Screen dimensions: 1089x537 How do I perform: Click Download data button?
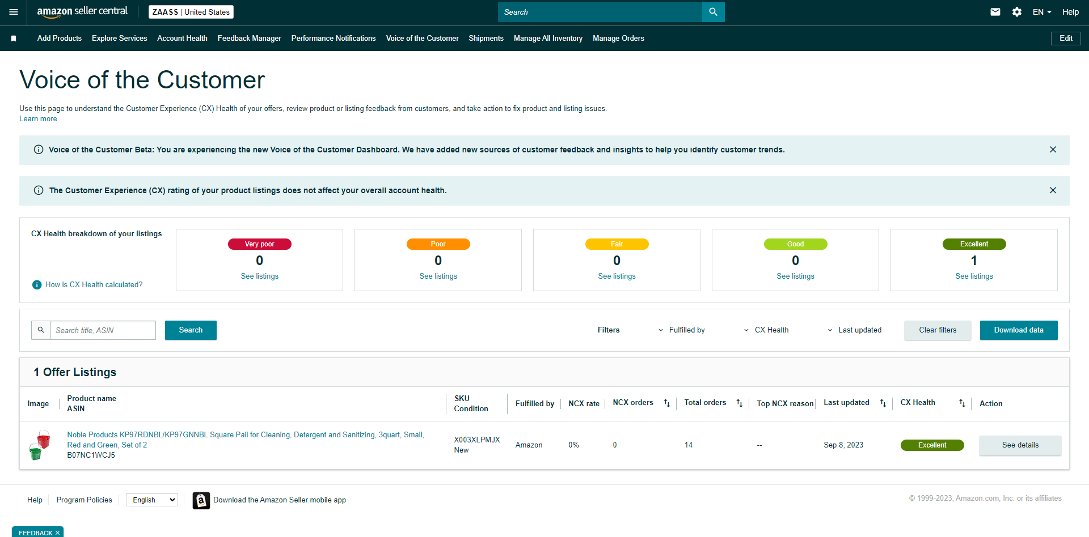[x=1019, y=330]
